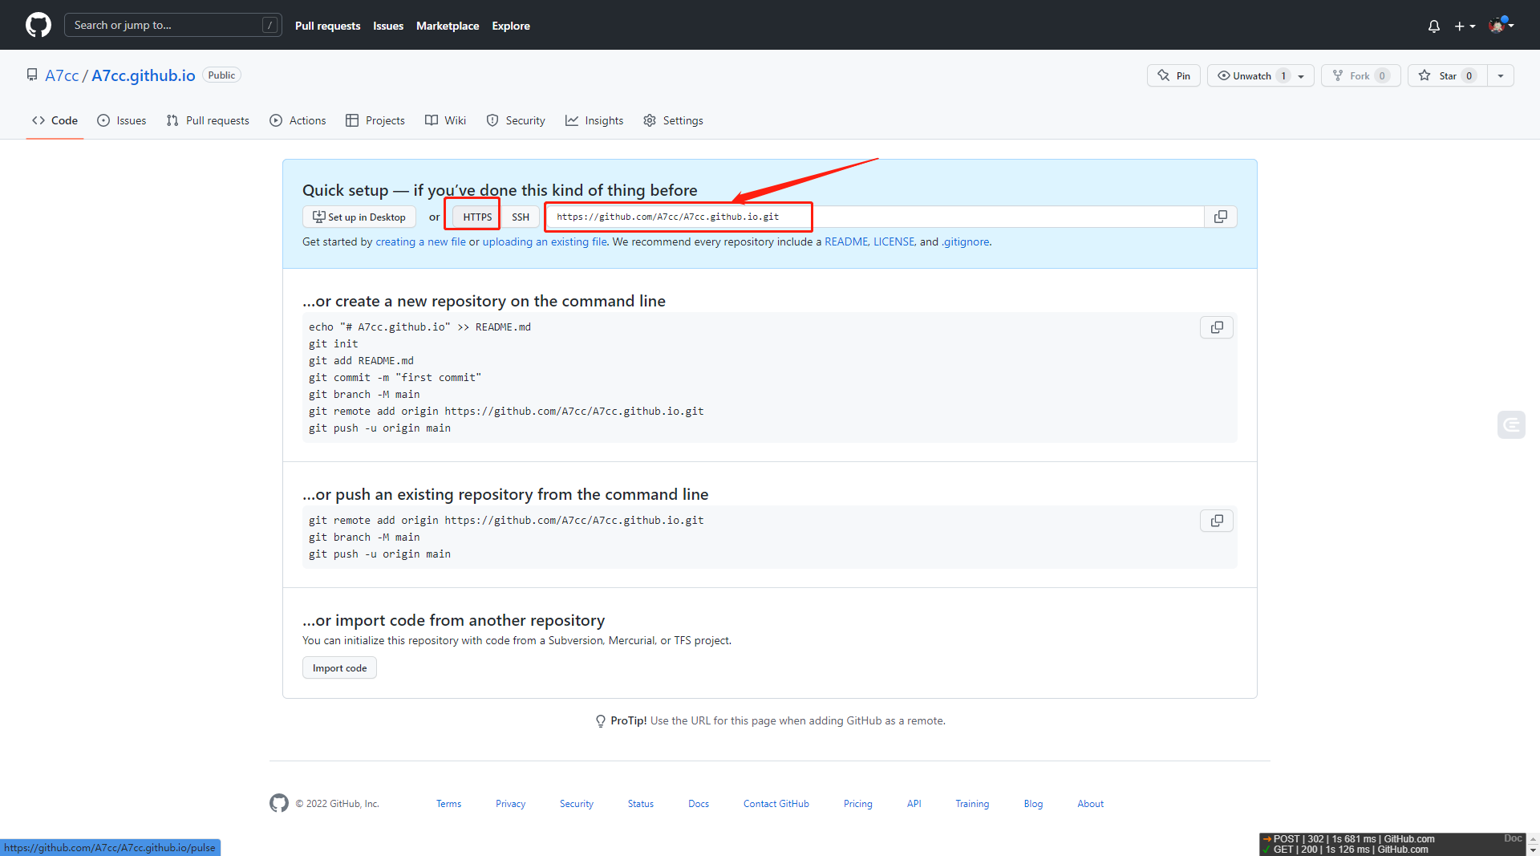Open the About footer link
Screen dimensions: 1540x856
pyautogui.click(x=1090, y=804)
